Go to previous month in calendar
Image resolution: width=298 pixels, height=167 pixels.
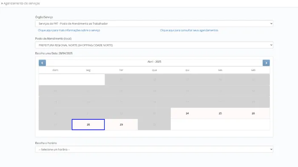42,63
